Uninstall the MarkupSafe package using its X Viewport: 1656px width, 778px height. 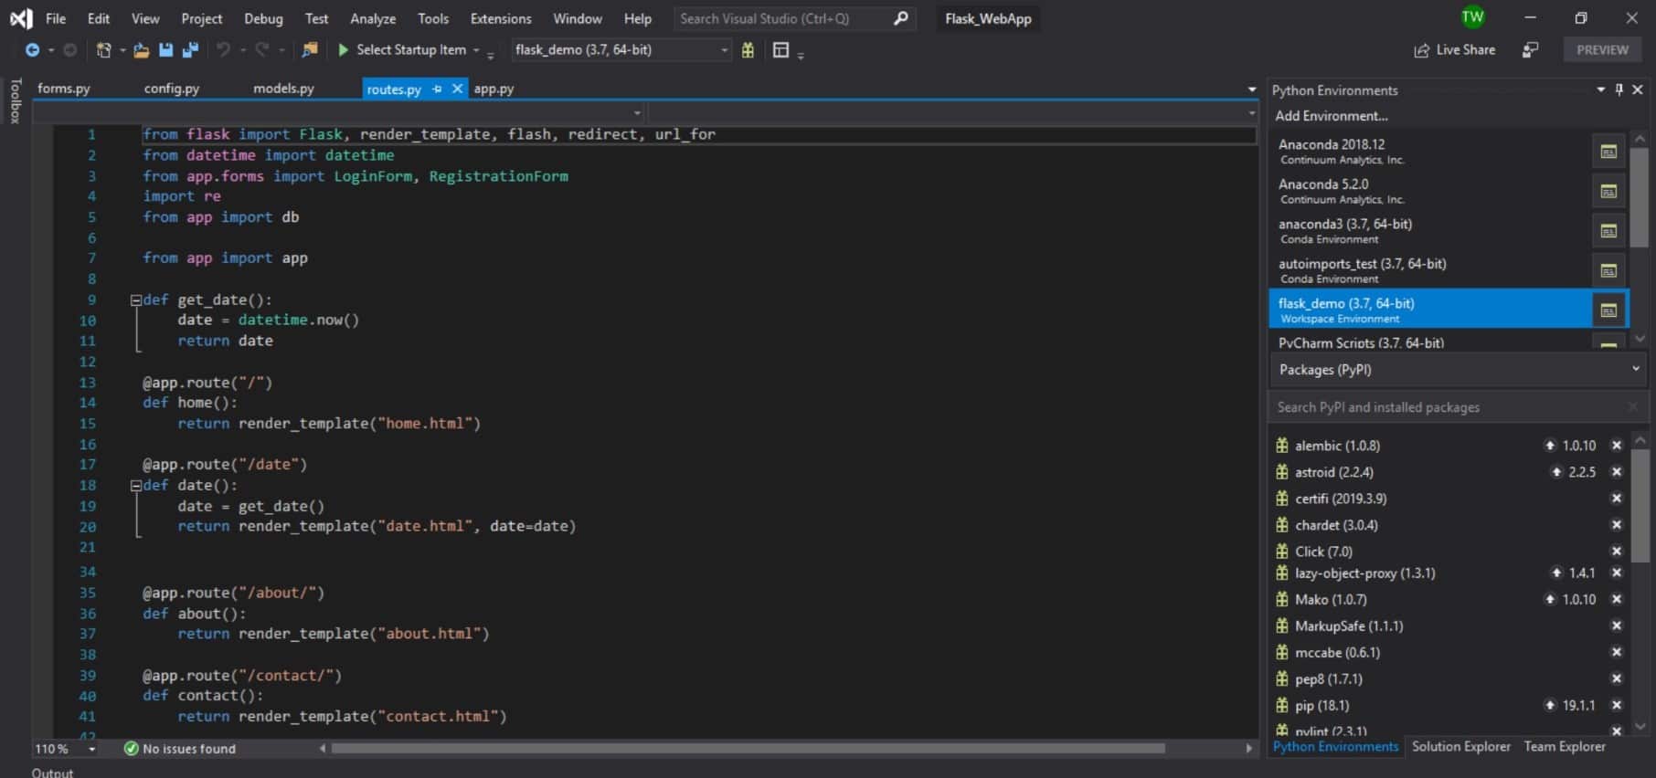pos(1616,626)
